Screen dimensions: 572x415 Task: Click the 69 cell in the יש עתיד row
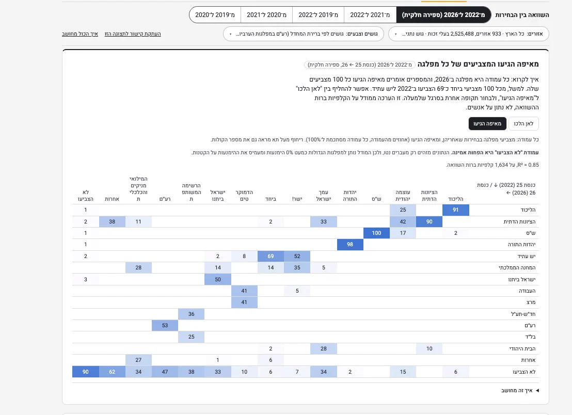point(271,256)
